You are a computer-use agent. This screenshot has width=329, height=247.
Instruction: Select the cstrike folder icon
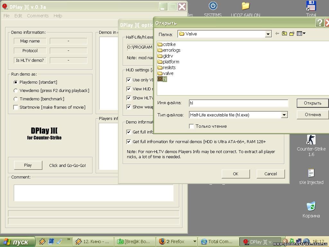tap(160, 44)
